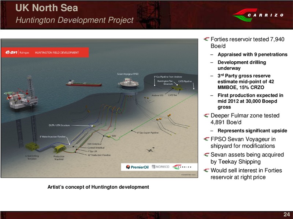Click the 'CATS Tee' label
This screenshot has width=293, height=219.
(172, 95)
